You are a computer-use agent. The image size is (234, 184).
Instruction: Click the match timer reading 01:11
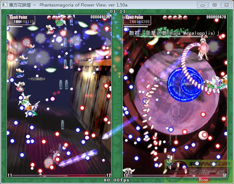point(118,11)
